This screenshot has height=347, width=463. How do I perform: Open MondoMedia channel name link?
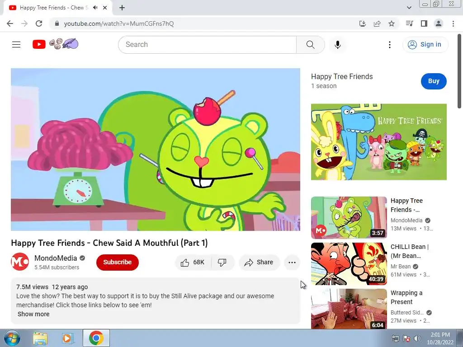[x=56, y=258]
